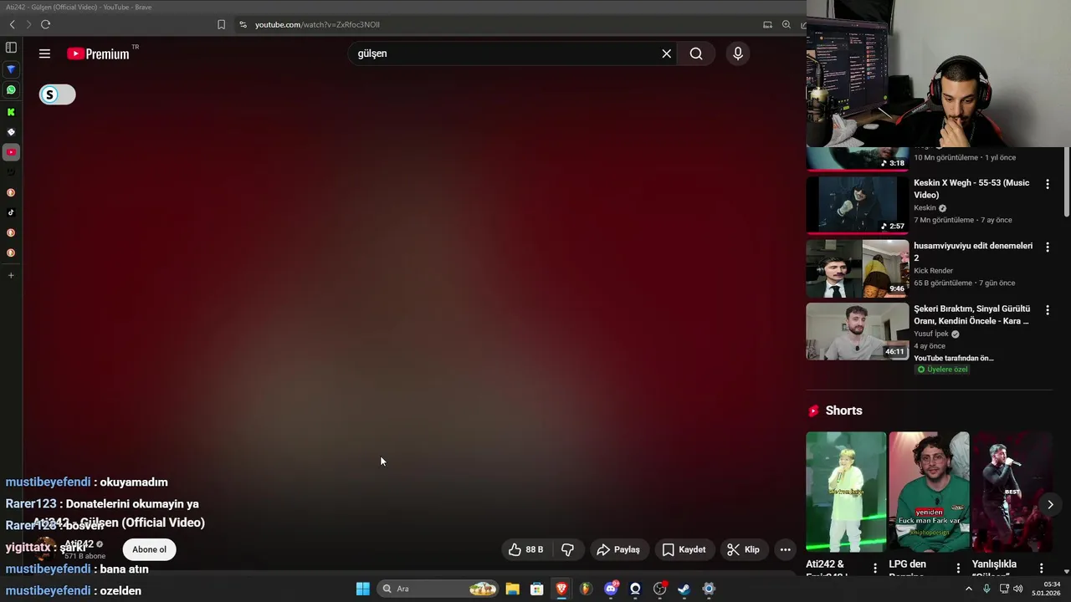This screenshot has width=1071, height=602.
Task: Dislike the video with thumbs-down
Action: tap(567, 549)
